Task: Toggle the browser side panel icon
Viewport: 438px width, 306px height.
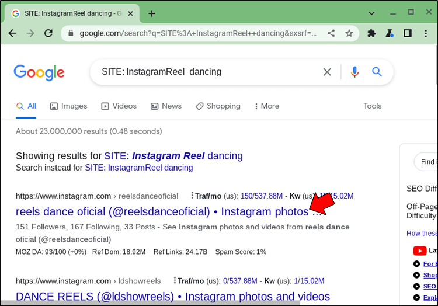Action: [408, 33]
